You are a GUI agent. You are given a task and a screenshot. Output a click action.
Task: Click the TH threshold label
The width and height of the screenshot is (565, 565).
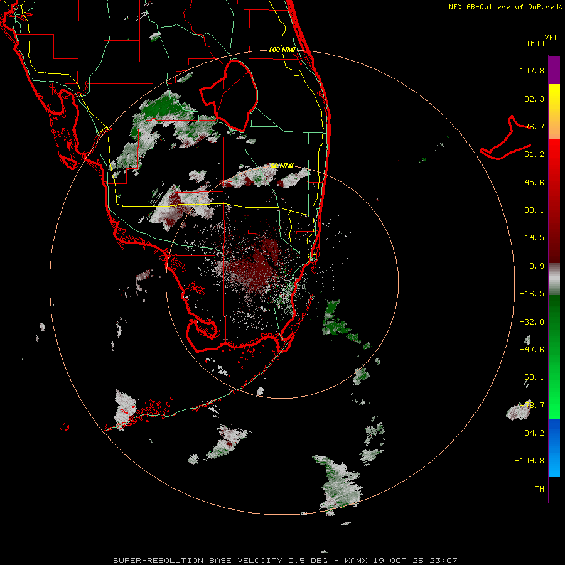coord(539,489)
